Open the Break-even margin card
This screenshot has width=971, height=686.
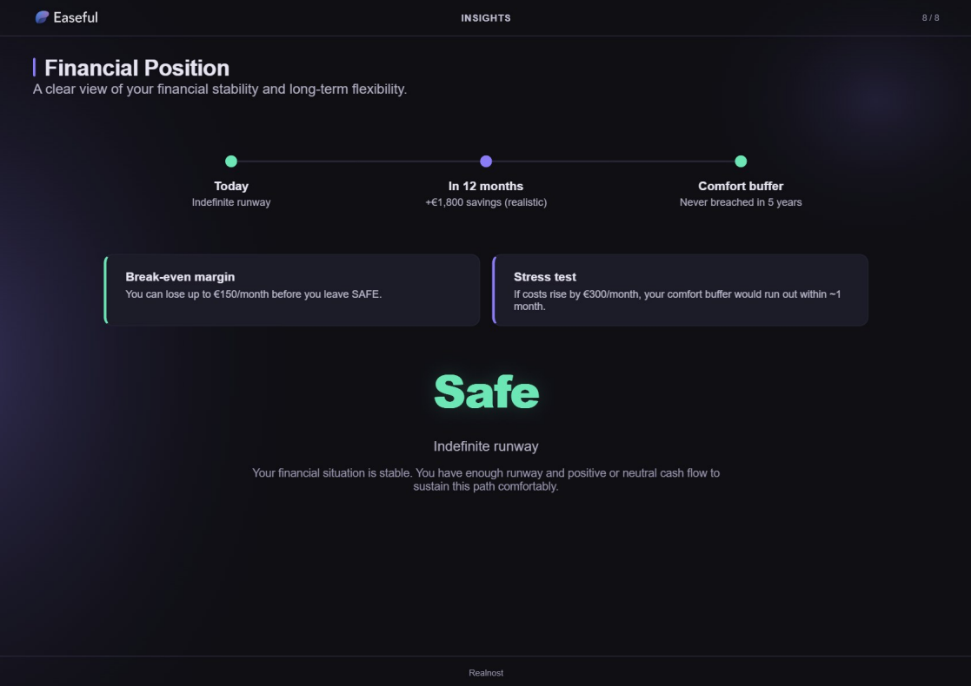[x=292, y=290]
